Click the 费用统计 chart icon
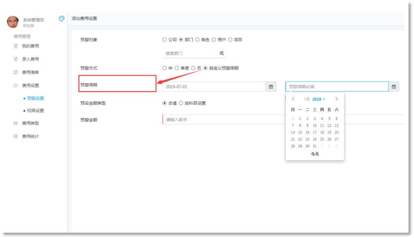The height and width of the screenshot is (238, 414). tap(16, 136)
